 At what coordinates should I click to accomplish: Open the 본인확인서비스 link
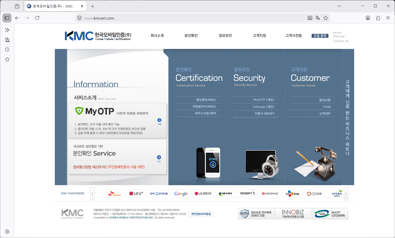tap(206, 100)
